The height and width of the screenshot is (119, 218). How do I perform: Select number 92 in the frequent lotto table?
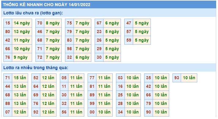36,112
